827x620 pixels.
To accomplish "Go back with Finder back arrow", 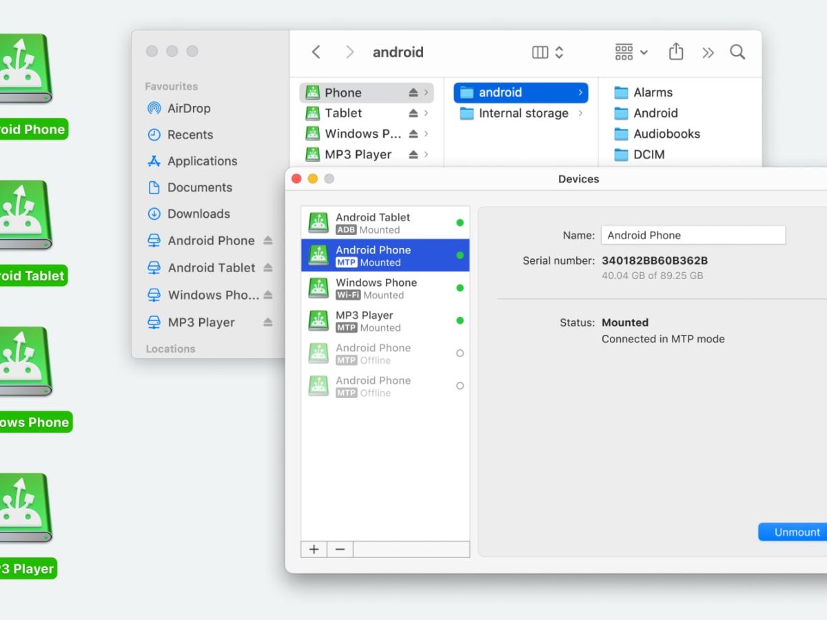I will click(x=316, y=52).
